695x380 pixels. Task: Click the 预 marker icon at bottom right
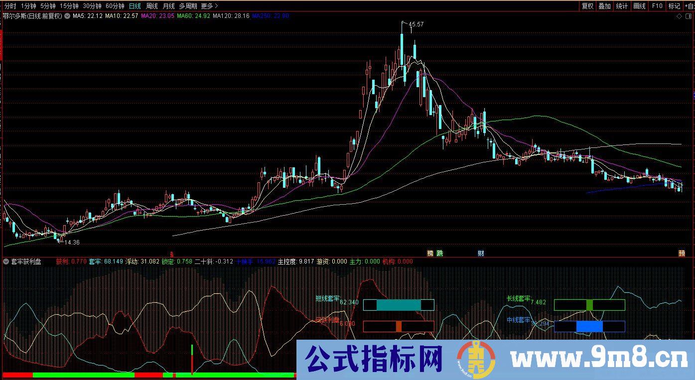coord(682,253)
